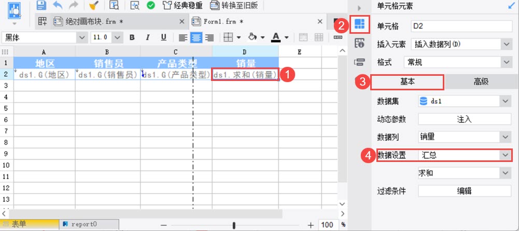
Task: Click the unmerge cells grid icon
Action: tap(319, 37)
